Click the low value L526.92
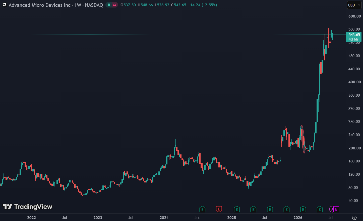 pyautogui.click(x=162, y=5)
